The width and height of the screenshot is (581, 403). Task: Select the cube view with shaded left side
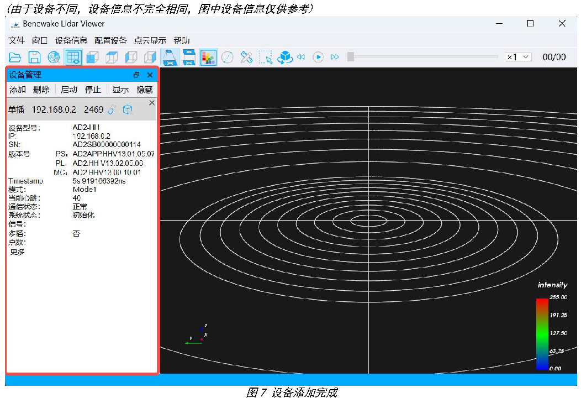(131, 57)
